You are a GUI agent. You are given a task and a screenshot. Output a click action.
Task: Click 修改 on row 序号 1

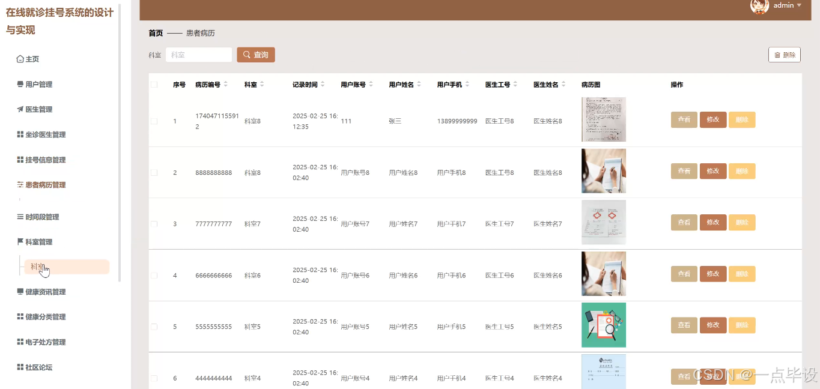click(712, 119)
